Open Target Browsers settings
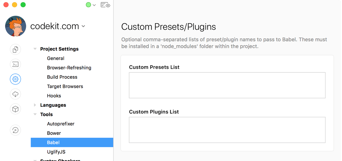 (x=65, y=86)
